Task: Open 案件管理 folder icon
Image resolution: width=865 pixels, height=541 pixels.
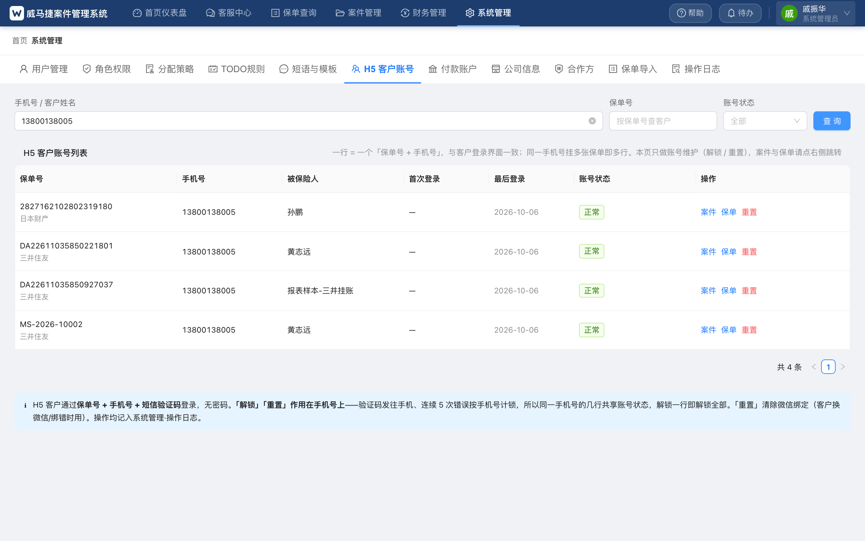Action: pos(340,13)
